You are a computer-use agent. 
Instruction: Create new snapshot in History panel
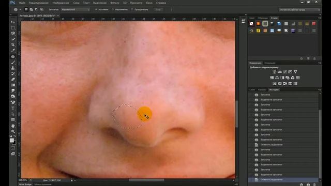point(308,185)
